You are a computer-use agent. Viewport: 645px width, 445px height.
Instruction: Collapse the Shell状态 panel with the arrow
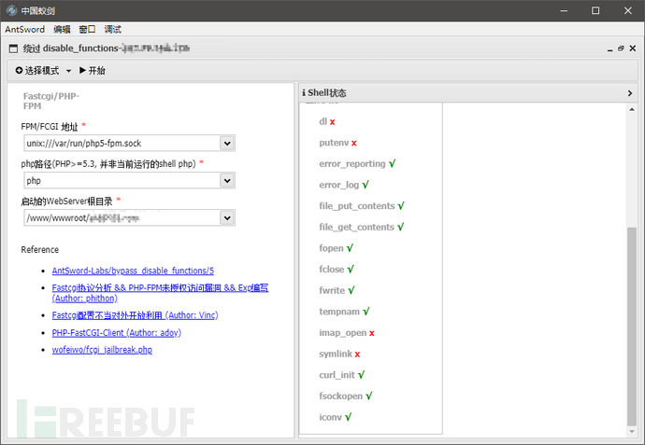630,93
